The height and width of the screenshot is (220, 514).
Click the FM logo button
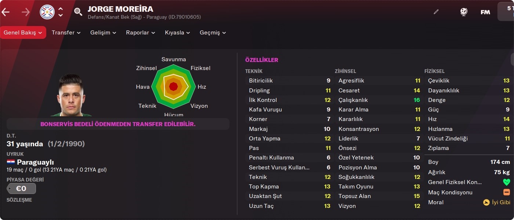pos(485,12)
